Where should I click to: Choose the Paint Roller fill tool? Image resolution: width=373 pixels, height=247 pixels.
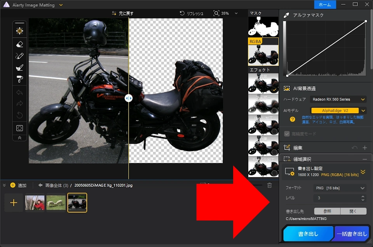tap(19, 79)
